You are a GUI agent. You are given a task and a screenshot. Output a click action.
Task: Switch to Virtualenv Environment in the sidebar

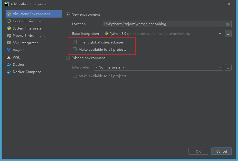point(34,14)
